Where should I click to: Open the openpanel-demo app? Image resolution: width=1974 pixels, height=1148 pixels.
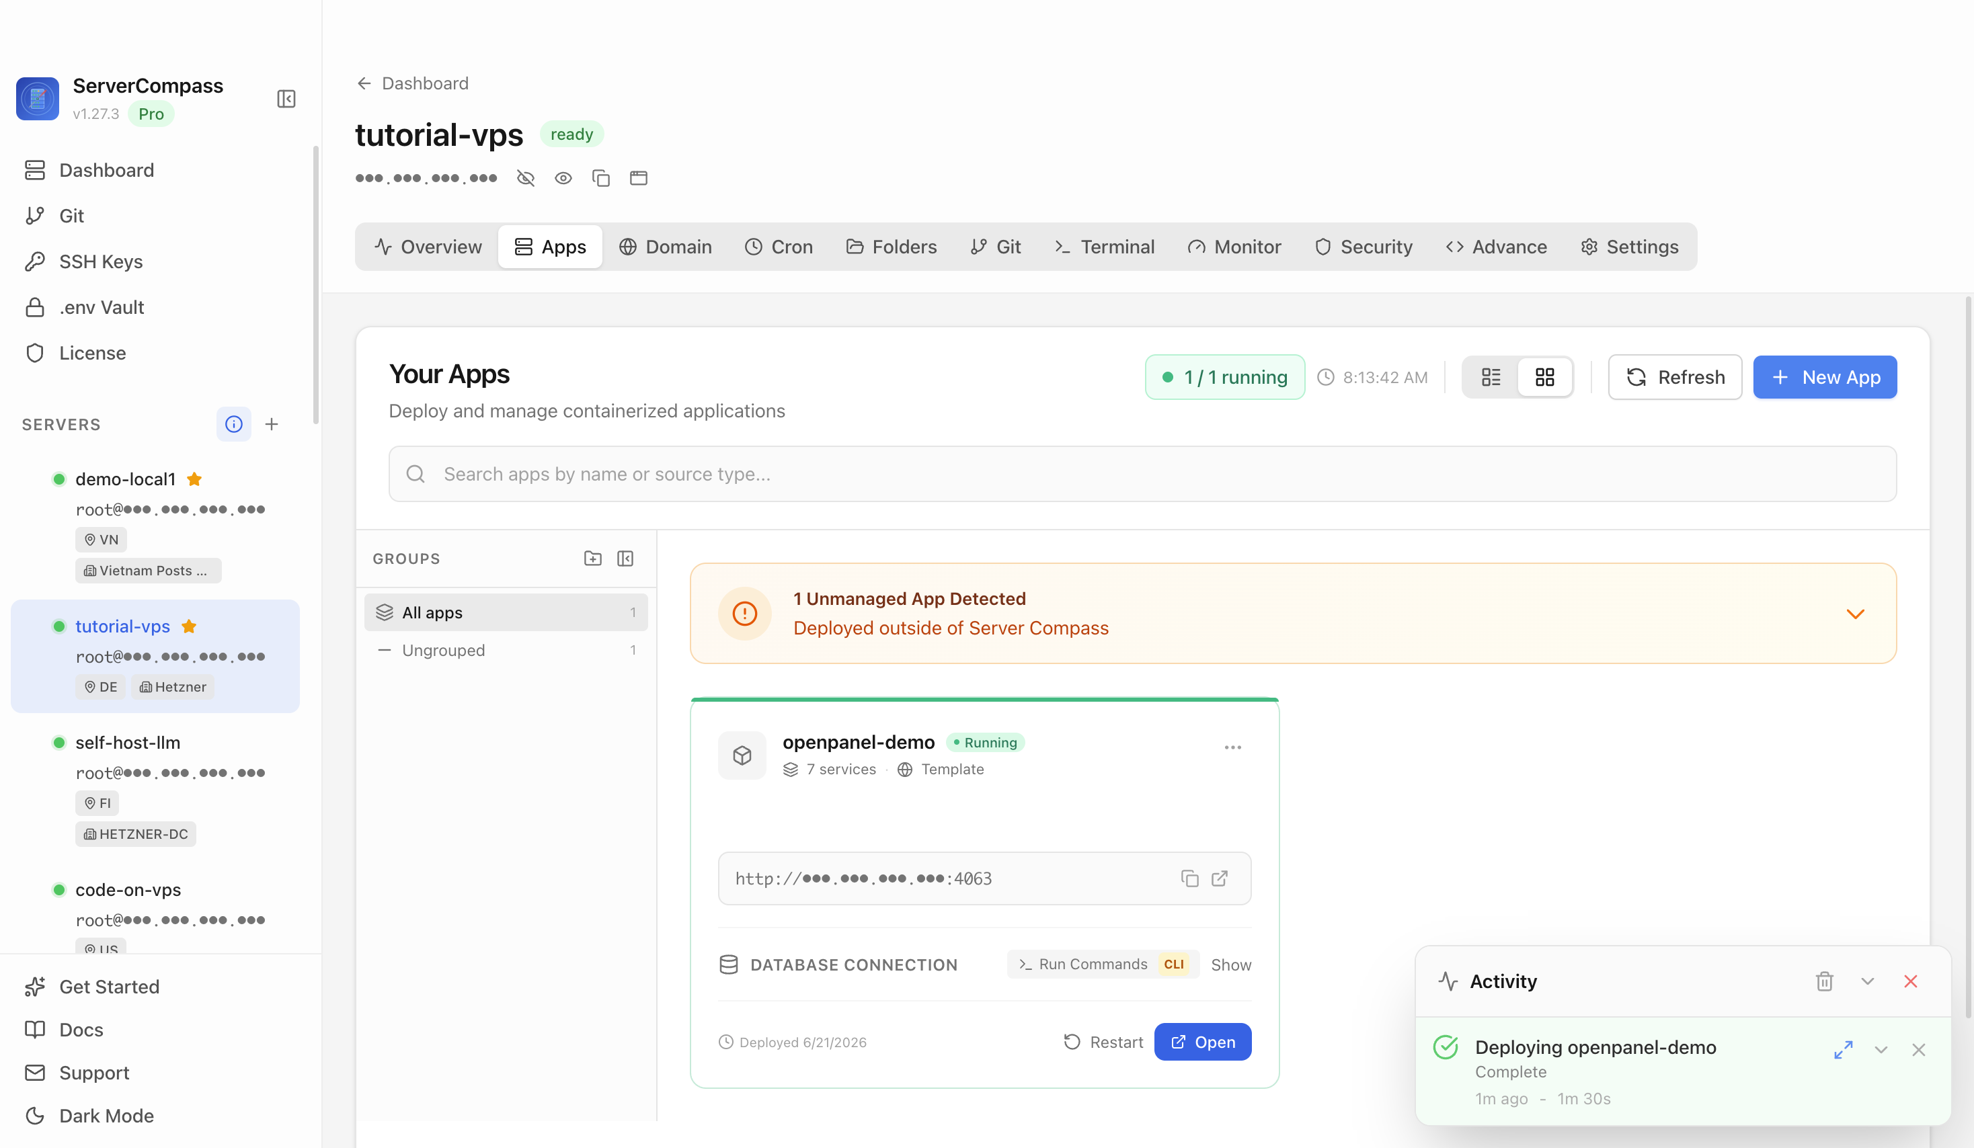click(1202, 1042)
